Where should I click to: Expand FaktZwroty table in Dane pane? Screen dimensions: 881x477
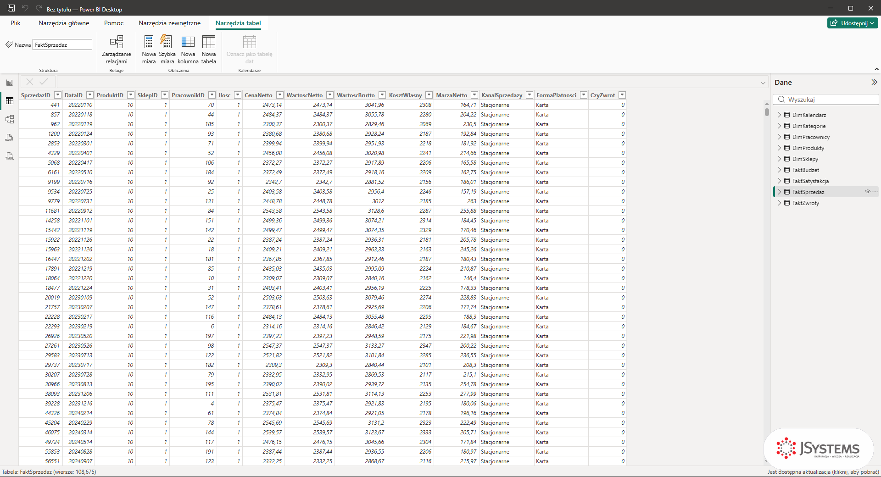point(779,203)
